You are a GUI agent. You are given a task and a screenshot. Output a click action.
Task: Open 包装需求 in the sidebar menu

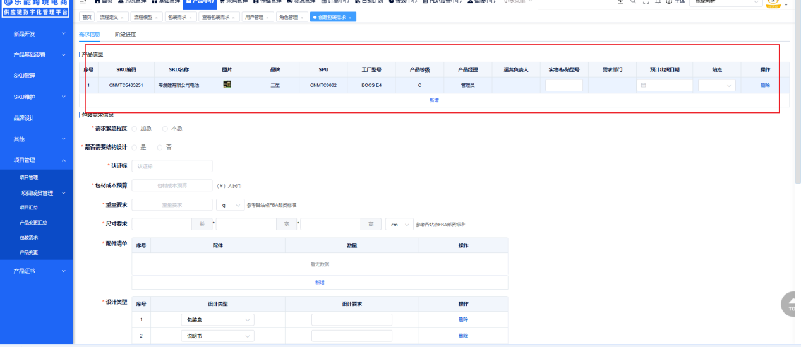tap(29, 238)
